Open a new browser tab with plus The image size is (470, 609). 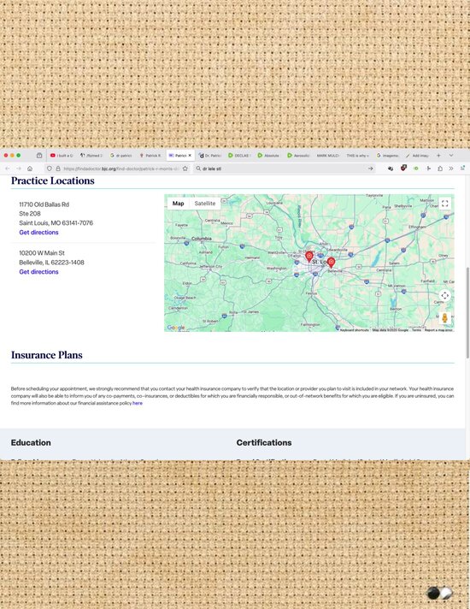pos(438,156)
